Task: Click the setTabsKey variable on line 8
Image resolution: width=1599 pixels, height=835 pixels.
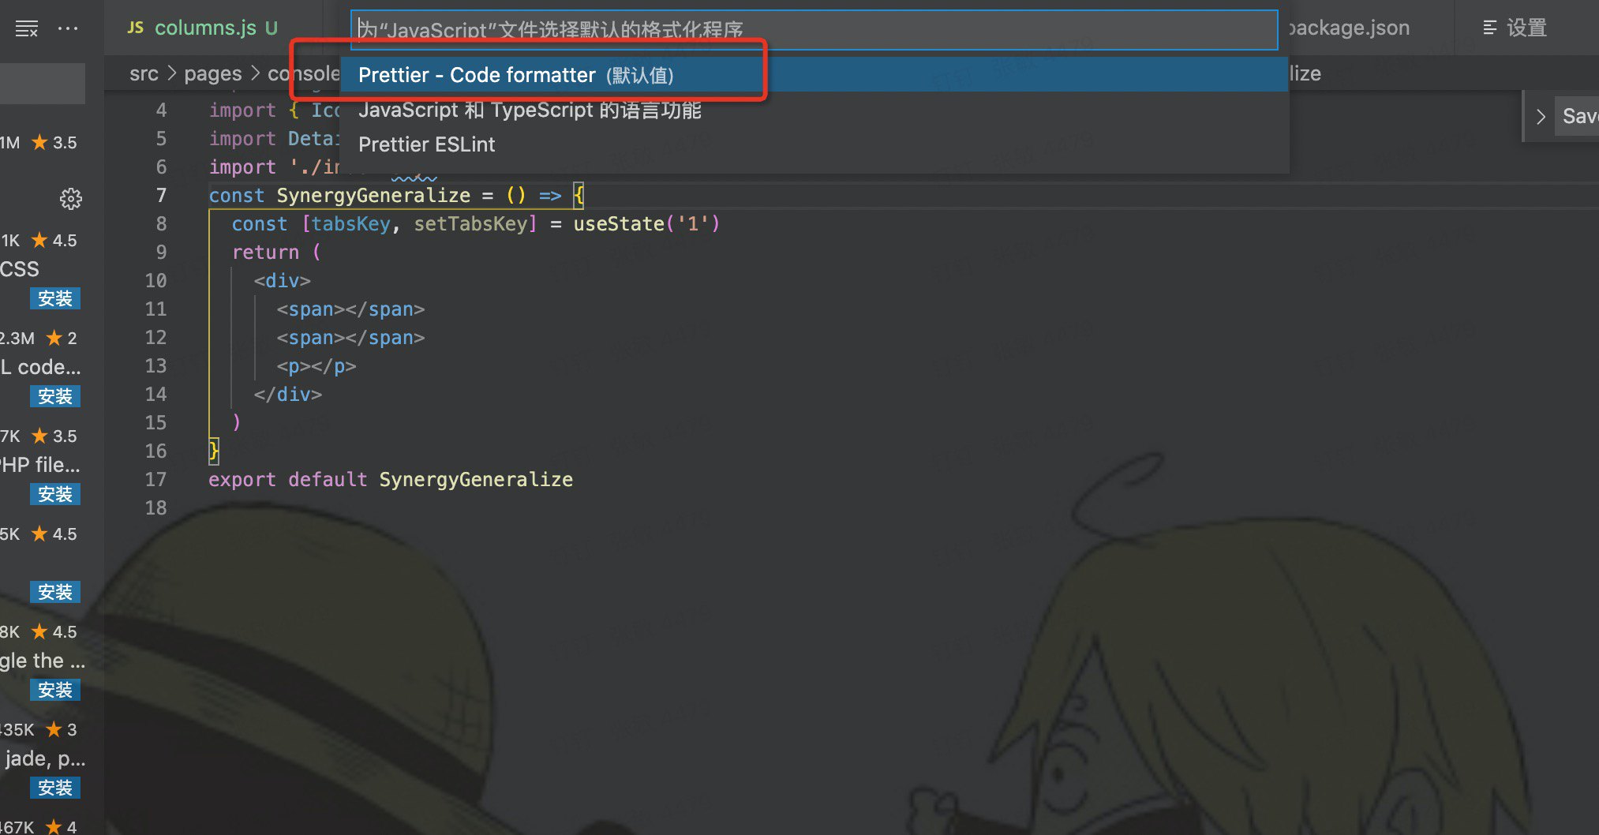Action: point(470,223)
